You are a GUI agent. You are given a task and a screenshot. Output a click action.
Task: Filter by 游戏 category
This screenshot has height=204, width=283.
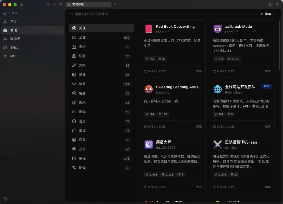102,112
